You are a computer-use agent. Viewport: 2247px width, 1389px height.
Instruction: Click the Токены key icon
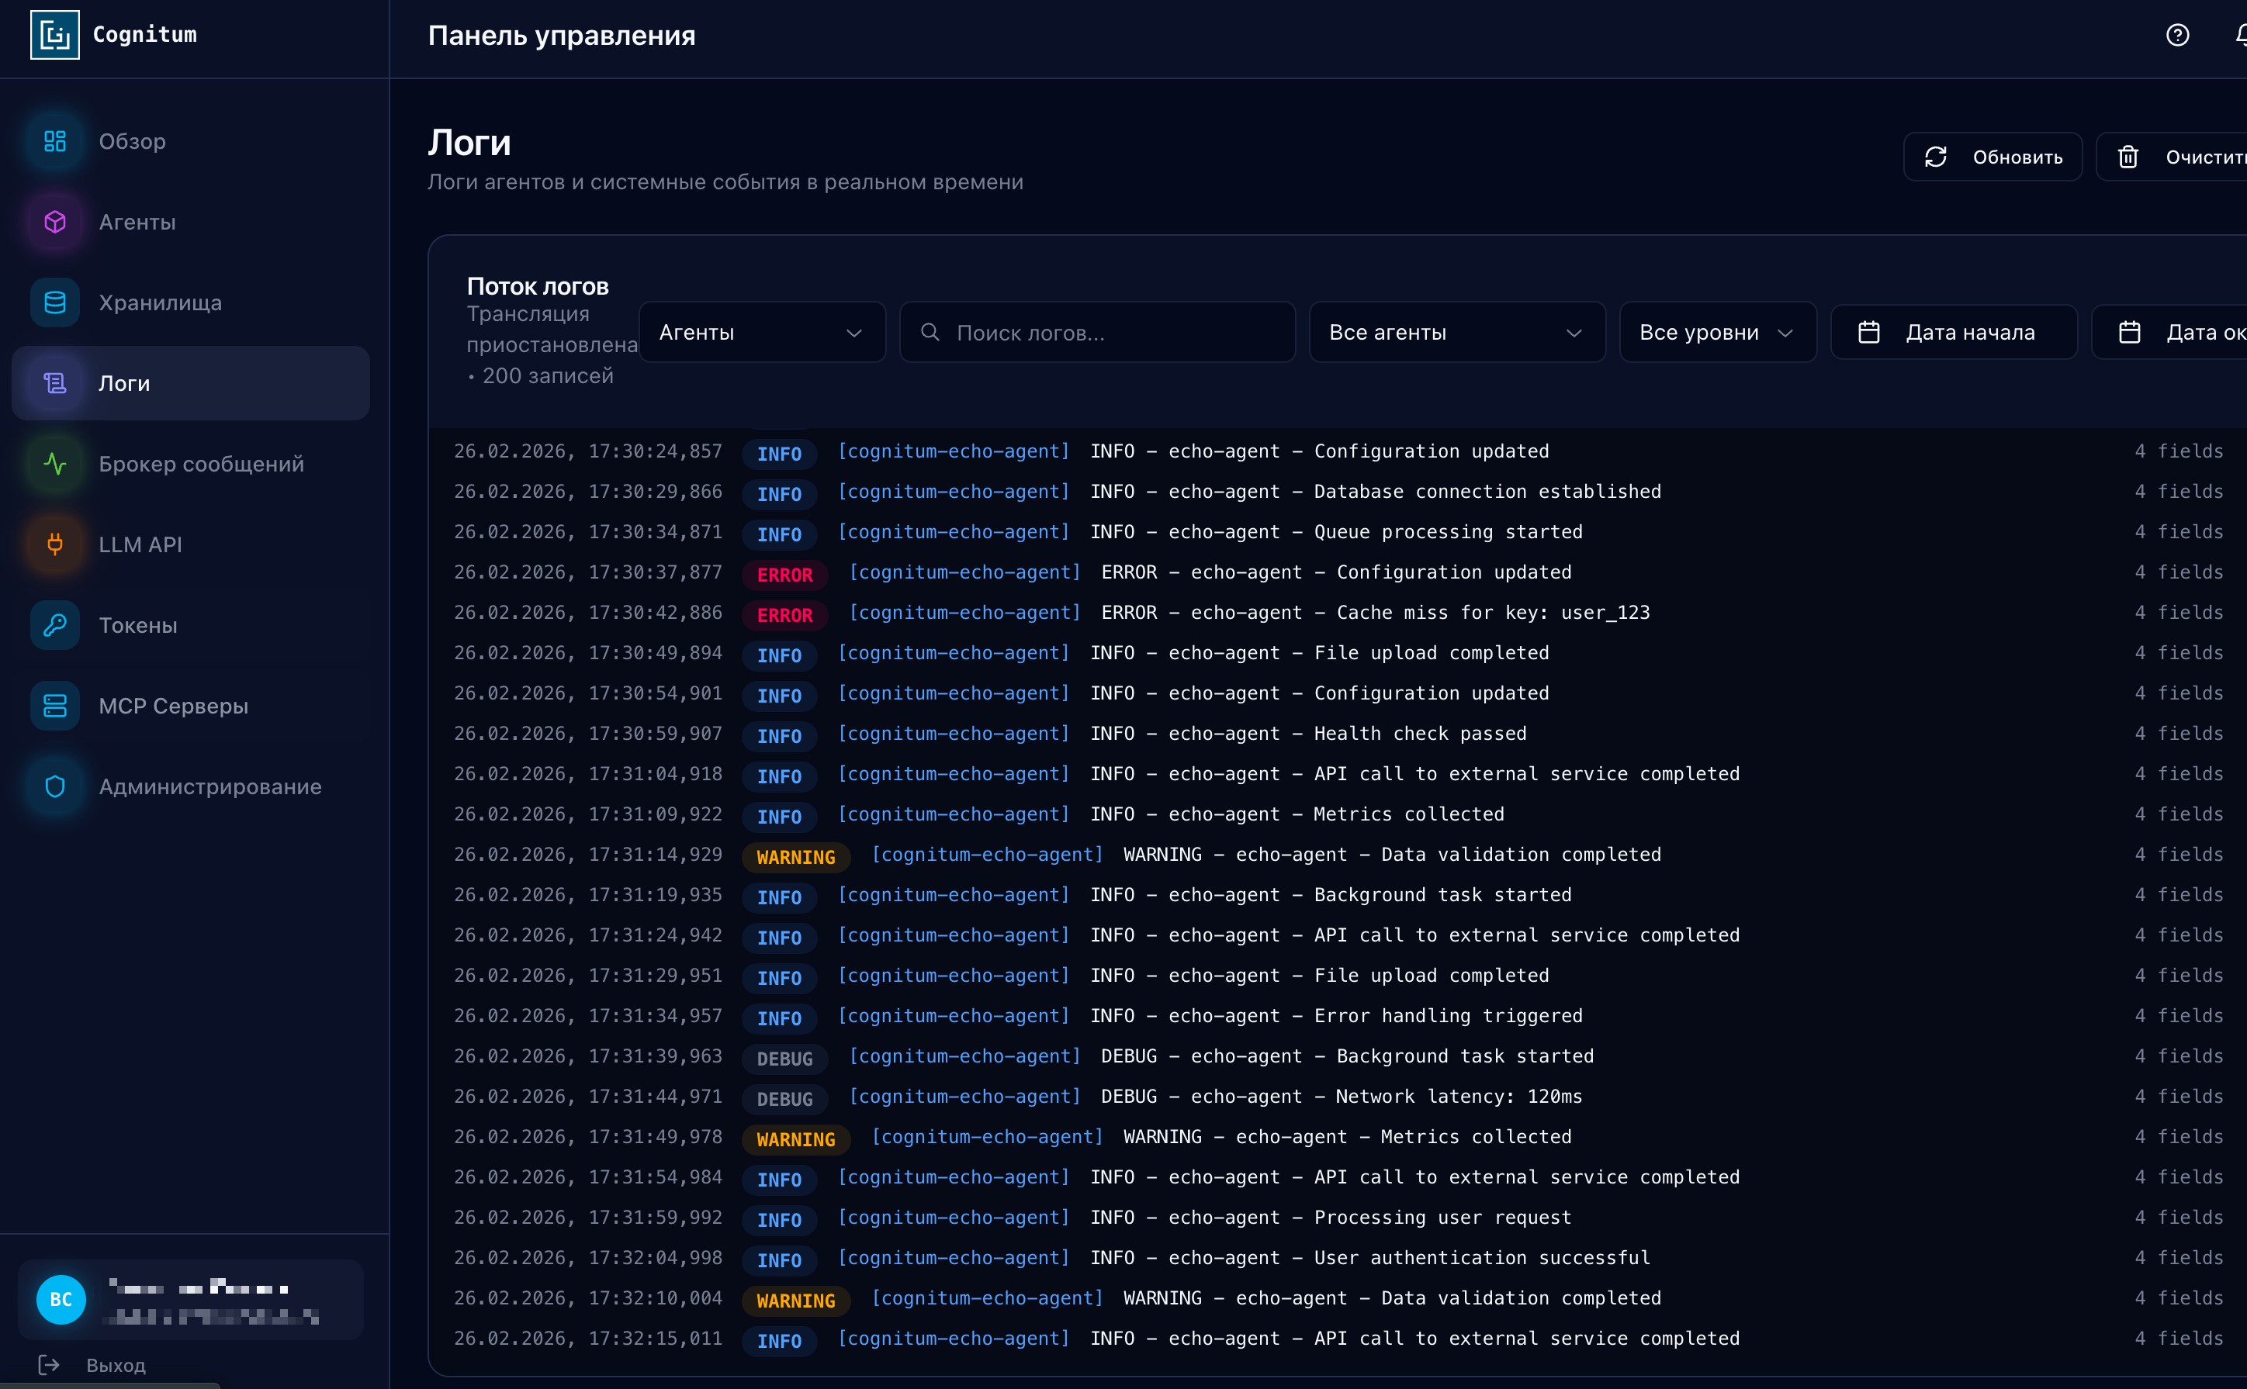(x=55, y=626)
